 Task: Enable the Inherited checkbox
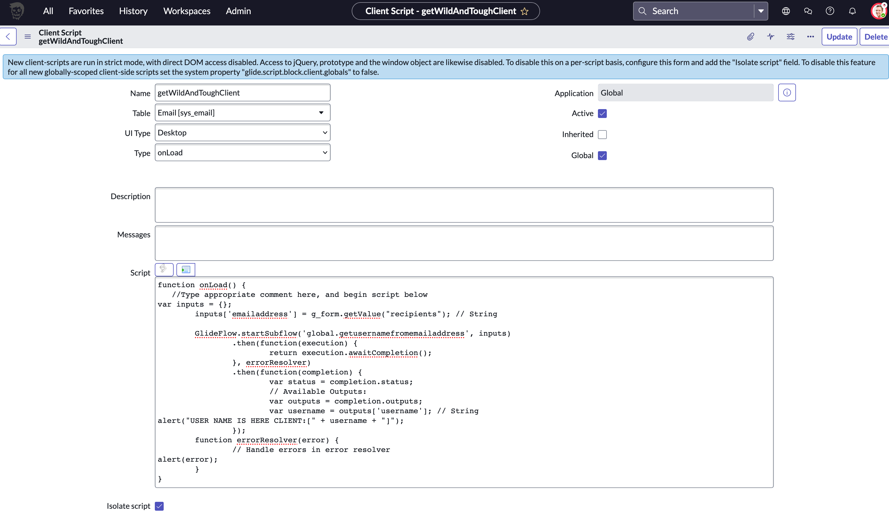(602, 134)
